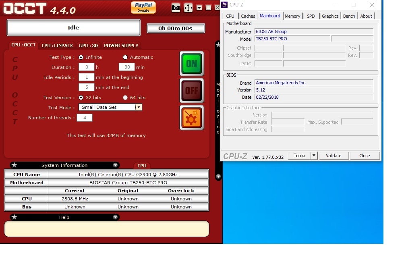The image size is (406, 254).
Task: Open OCCT settings via the orange gear icon
Action: pyautogui.click(x=192, y=118)
